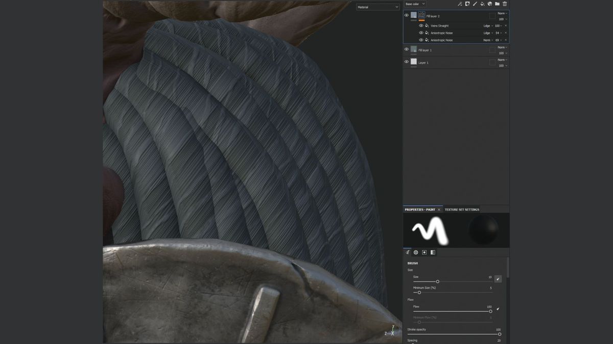Add a fill layer using the bucket icon
Viewport: 613px width, 344px height.
(482, 4)
